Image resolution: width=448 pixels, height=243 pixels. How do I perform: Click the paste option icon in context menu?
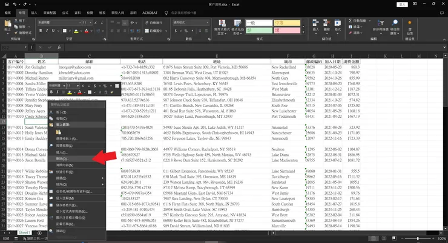(61, 131)
